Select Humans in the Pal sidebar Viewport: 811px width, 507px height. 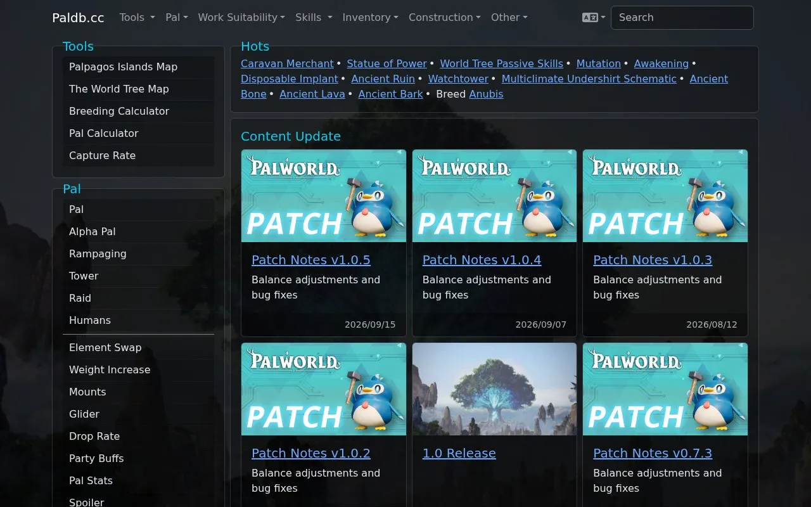[x=138, y=321]
